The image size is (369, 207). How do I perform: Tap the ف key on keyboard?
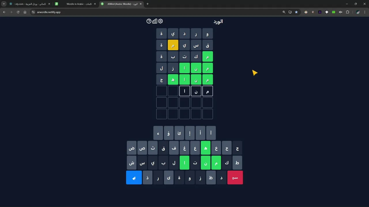174,148
